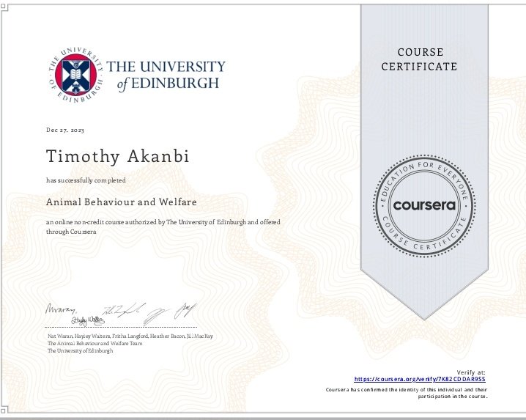Click the first signature reading Nwaran
Viewport: 526px width, 420px height.
[x=61, y=309]
